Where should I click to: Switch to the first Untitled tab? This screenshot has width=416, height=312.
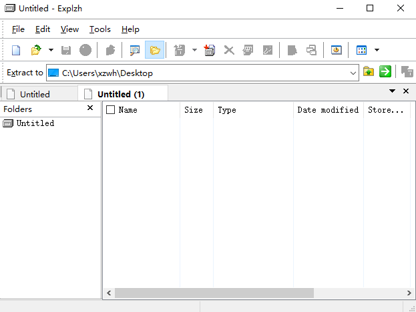(35, 94)
